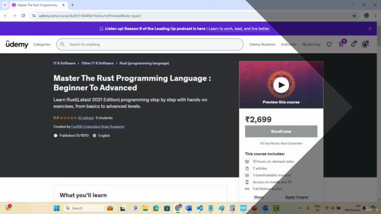Follow the Learn to work, lead, and live better link
The image size is (381, 214).
tap(239, 29)
